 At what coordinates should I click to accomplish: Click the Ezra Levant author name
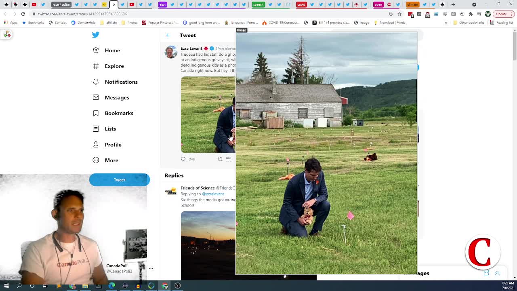click(191, 48)
